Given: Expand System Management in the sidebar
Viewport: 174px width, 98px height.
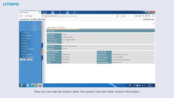Looking at the screenshot, I should click(27, 57).
